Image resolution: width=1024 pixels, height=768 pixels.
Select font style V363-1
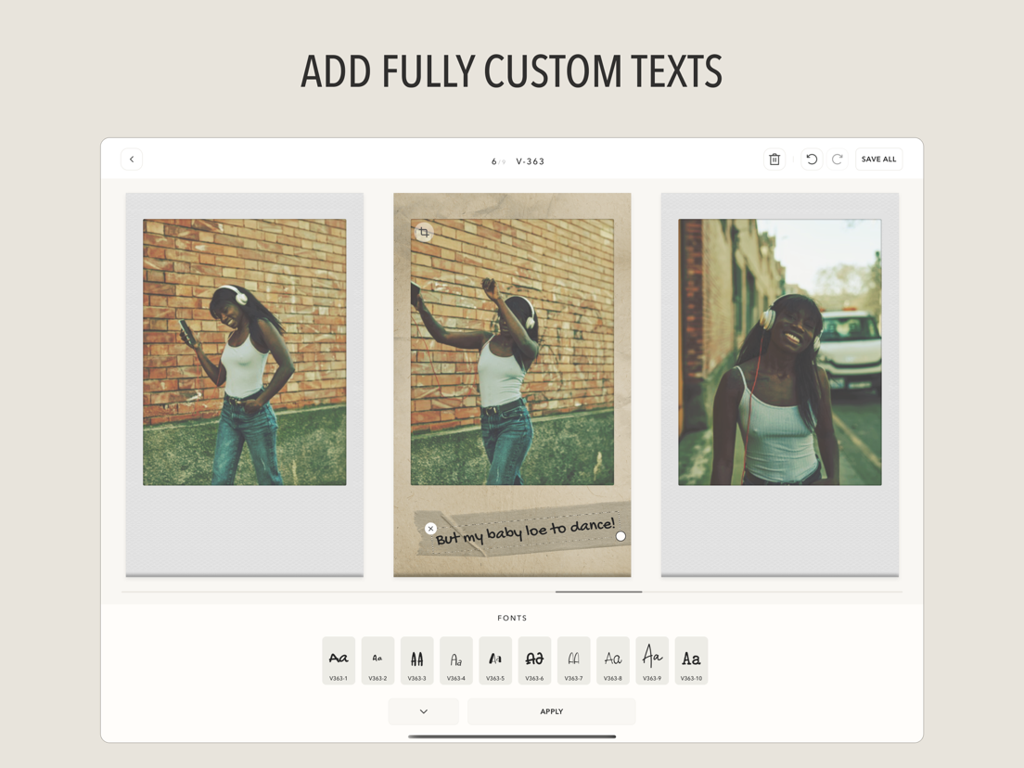coord(338,659)
